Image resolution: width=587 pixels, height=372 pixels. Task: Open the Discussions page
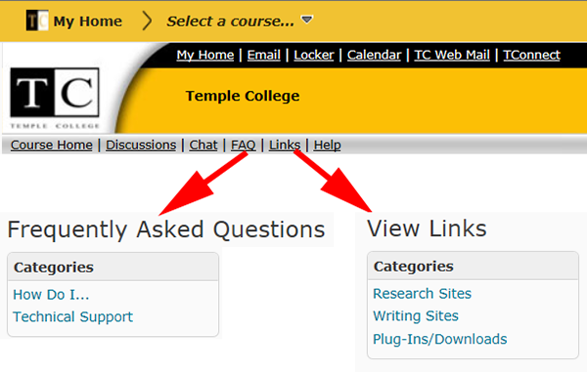pos(141,145)
